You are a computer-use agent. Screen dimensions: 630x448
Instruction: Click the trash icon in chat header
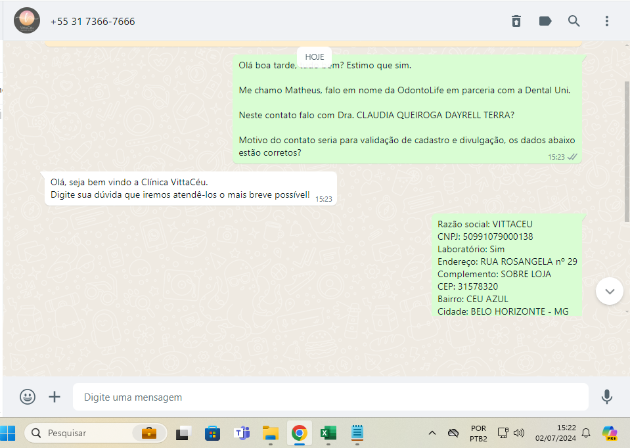(x=516, y=21)
